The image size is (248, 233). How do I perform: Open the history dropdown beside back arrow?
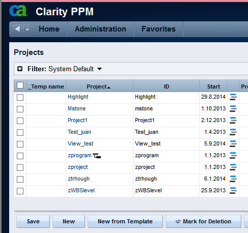coord(27,29)
